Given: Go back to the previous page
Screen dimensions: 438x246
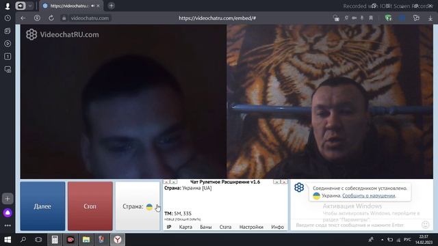Looking at the screenshot, I should tap(23, 18).
